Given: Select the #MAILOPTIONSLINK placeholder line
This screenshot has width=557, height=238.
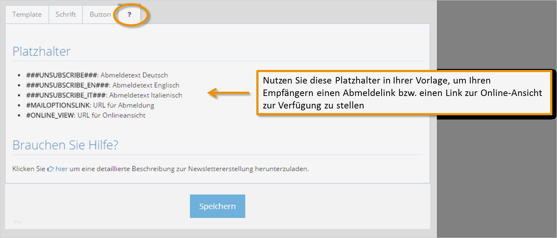Looking at the screenshot, I should (57, 105).
